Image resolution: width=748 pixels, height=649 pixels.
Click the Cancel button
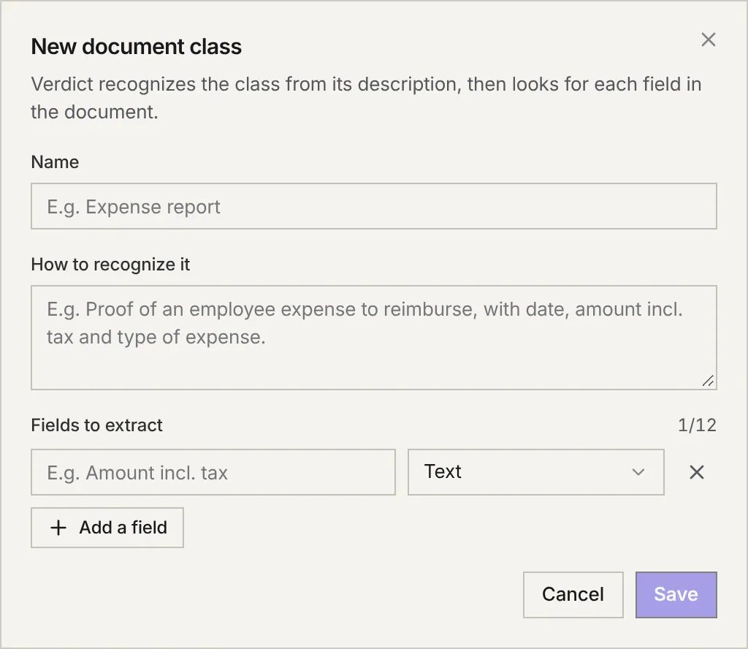click(573, 595)
